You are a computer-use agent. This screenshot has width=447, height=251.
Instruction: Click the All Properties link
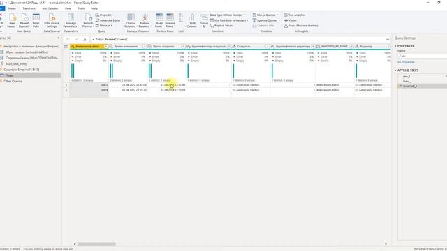[x=406, y=62]
